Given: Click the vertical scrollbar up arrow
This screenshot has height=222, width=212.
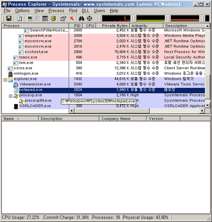Looking at the screenshot, I should click(207, 26).
